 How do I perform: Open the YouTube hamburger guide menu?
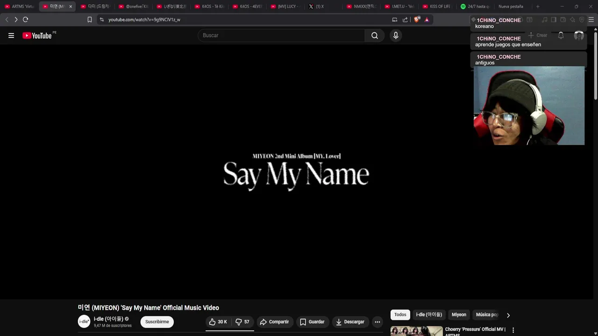(11, 35)
